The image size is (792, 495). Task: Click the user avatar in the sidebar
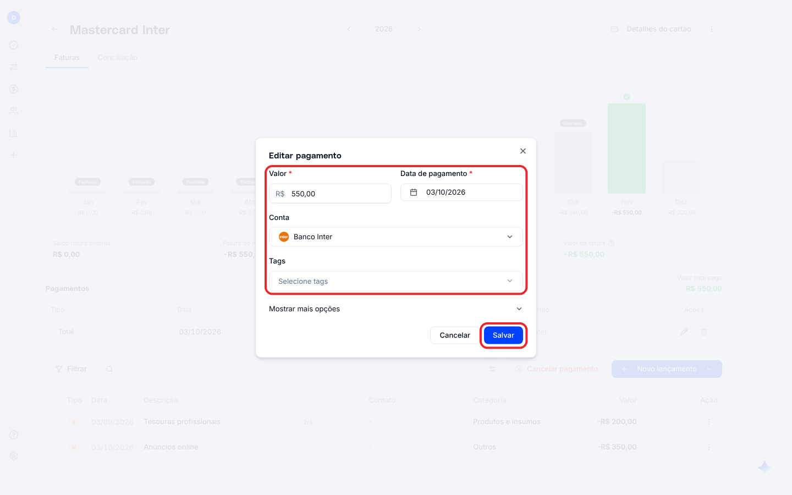point(14,18)
